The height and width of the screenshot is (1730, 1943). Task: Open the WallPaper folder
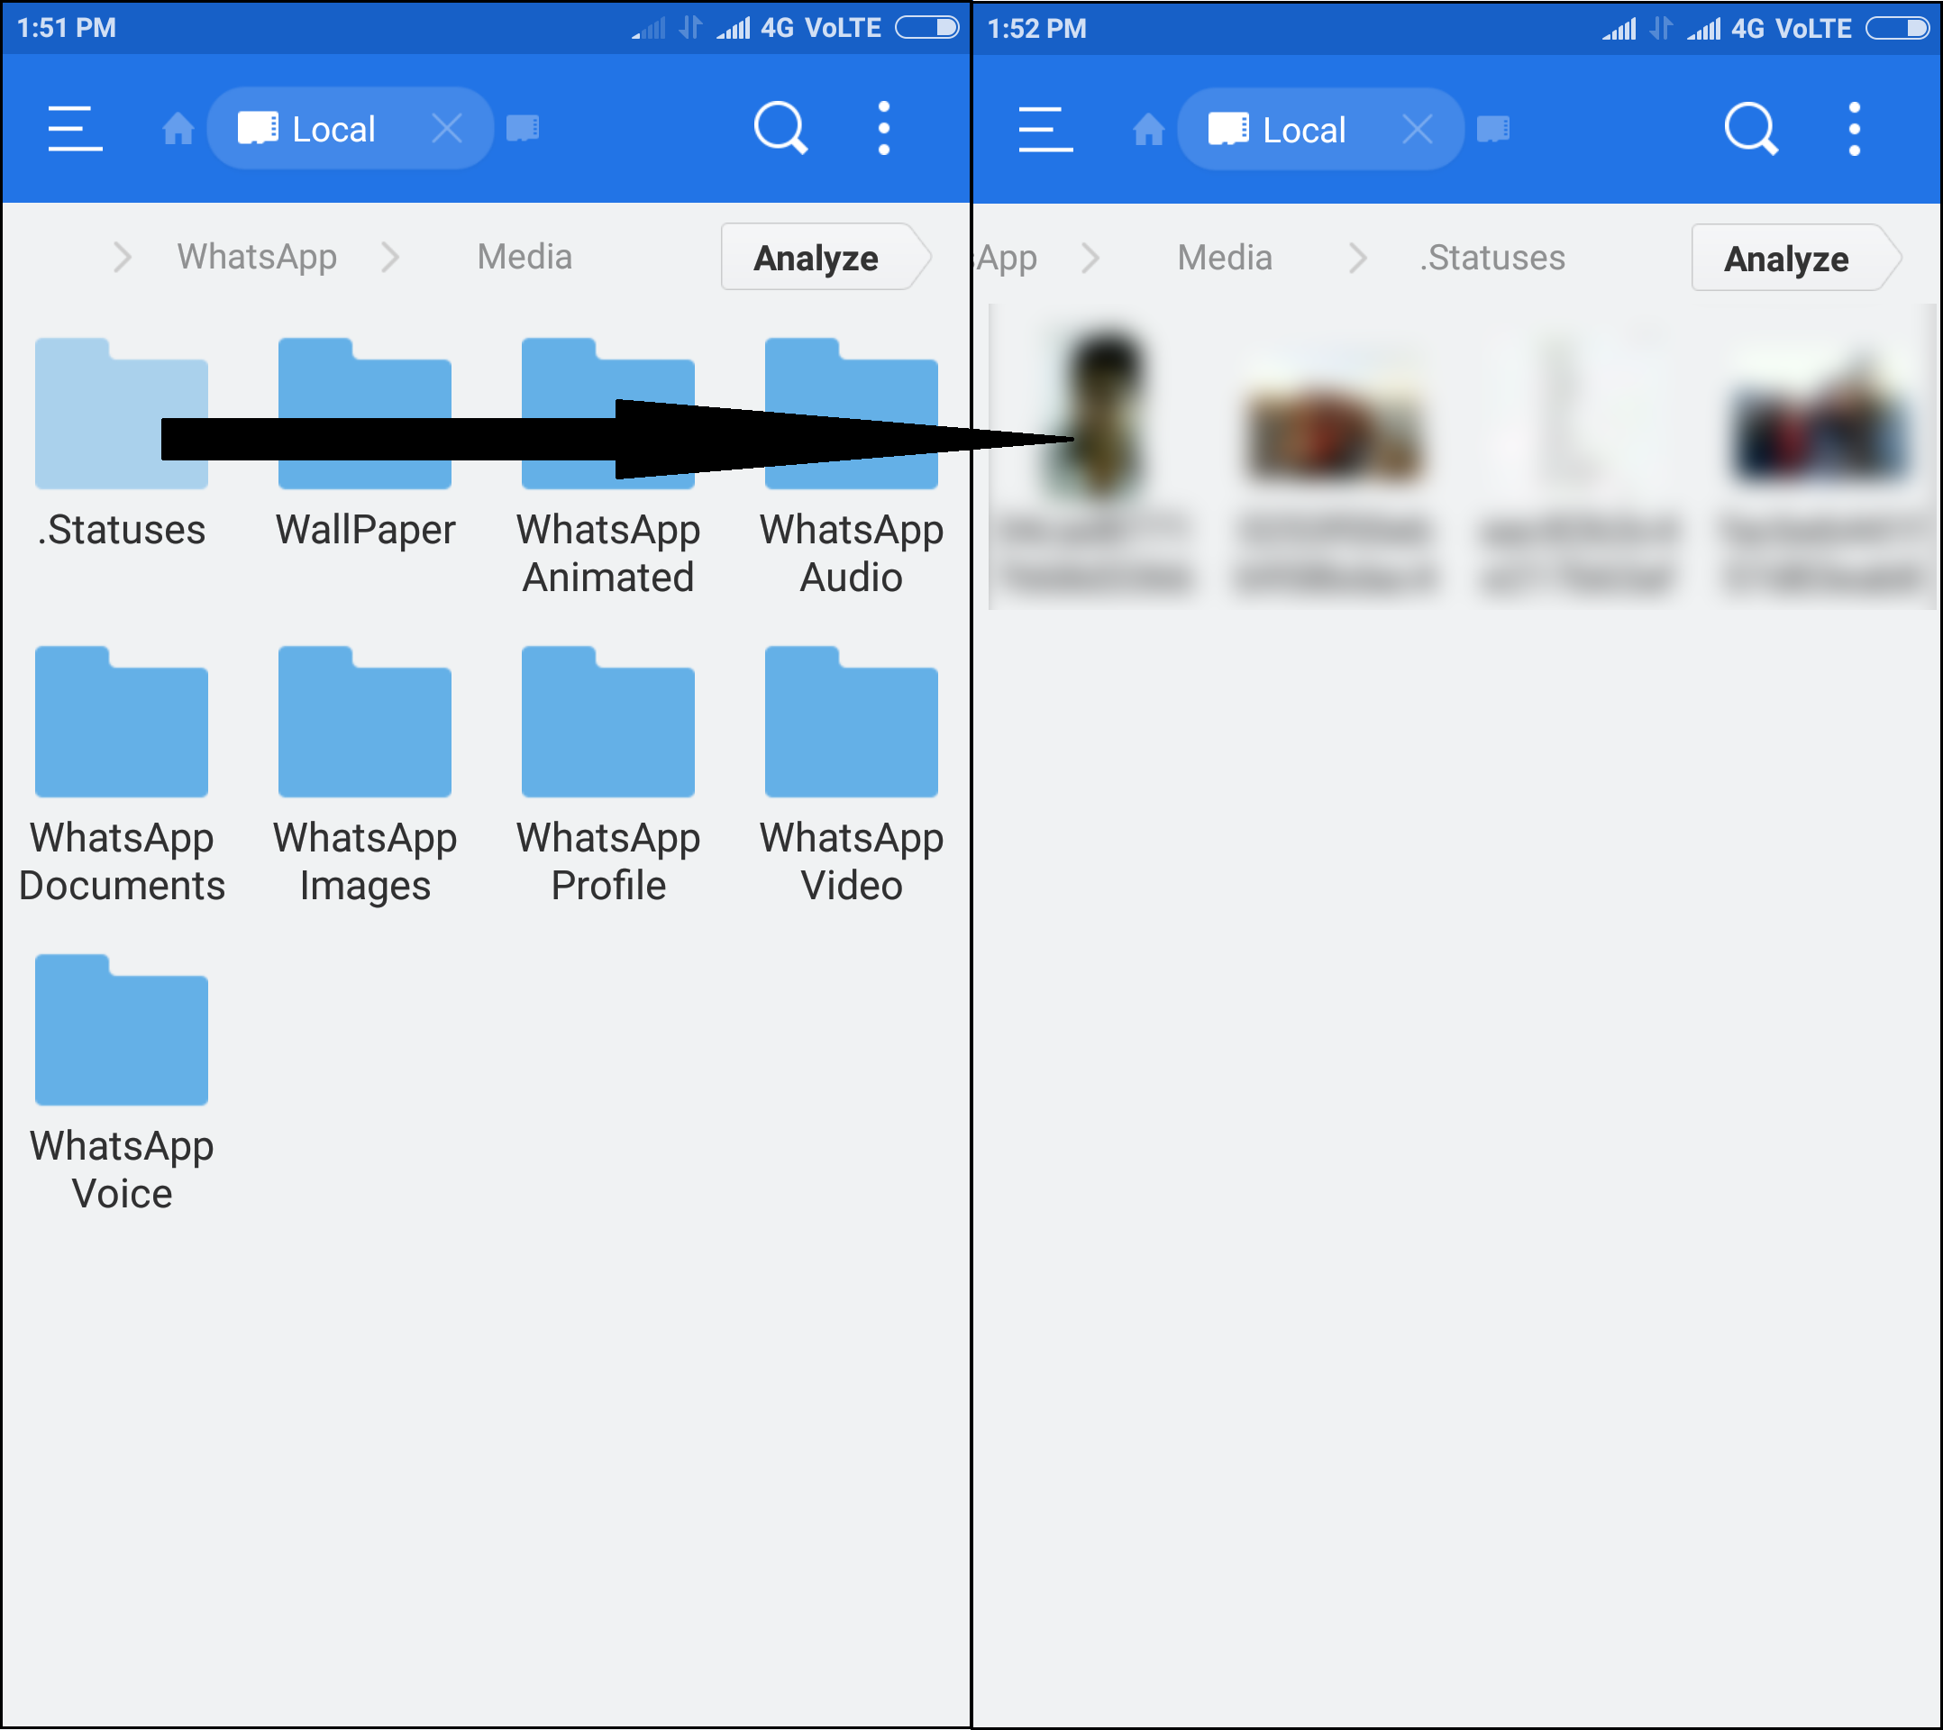(365, 445)
